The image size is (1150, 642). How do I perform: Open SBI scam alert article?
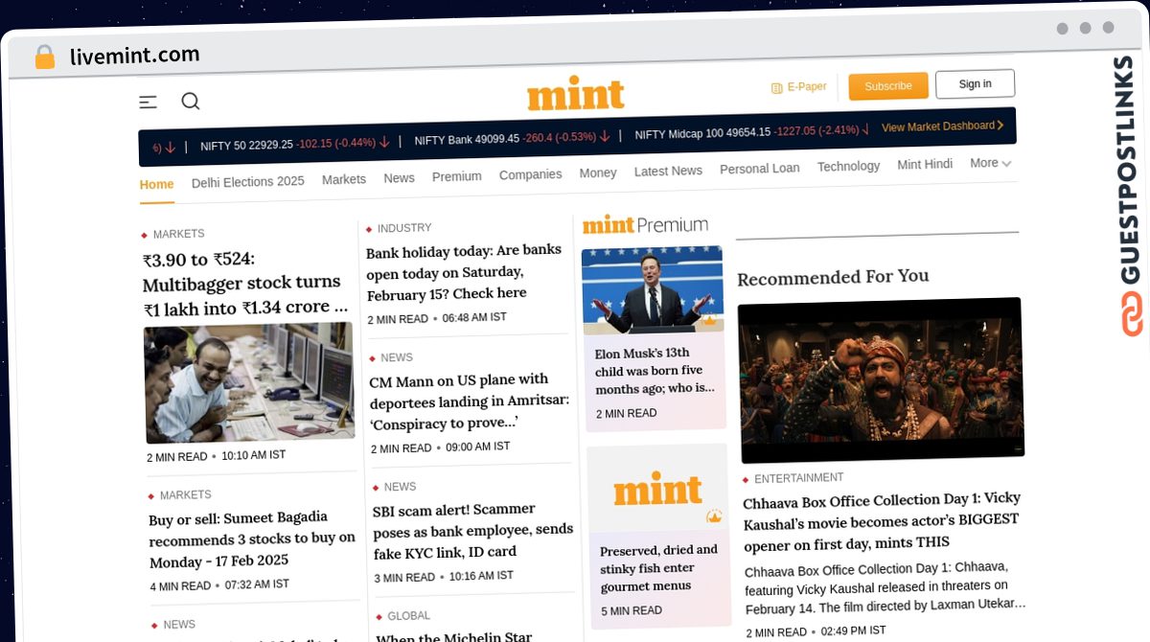(x=472, y=530)
